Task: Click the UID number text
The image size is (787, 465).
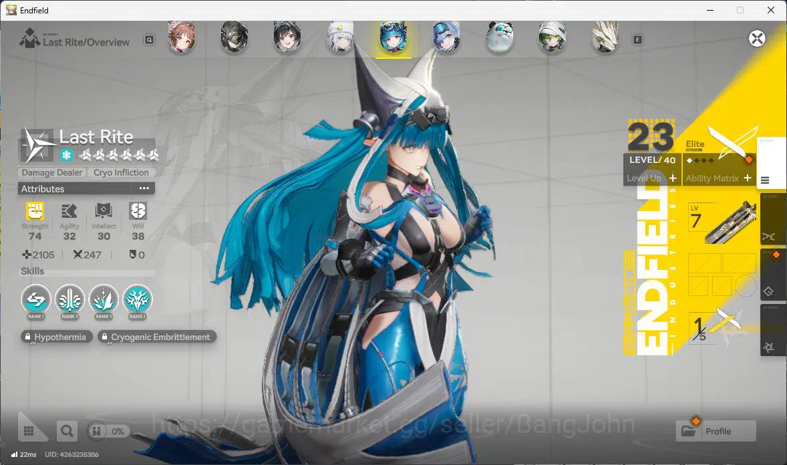Action: pyautogui.click(x=71, y=454)
